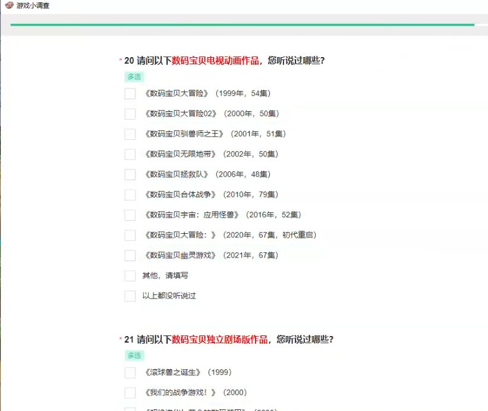Screen dimensions: 488x411
Task: Click question 20 heading about 电视动画作品
Action: (225, 61)
